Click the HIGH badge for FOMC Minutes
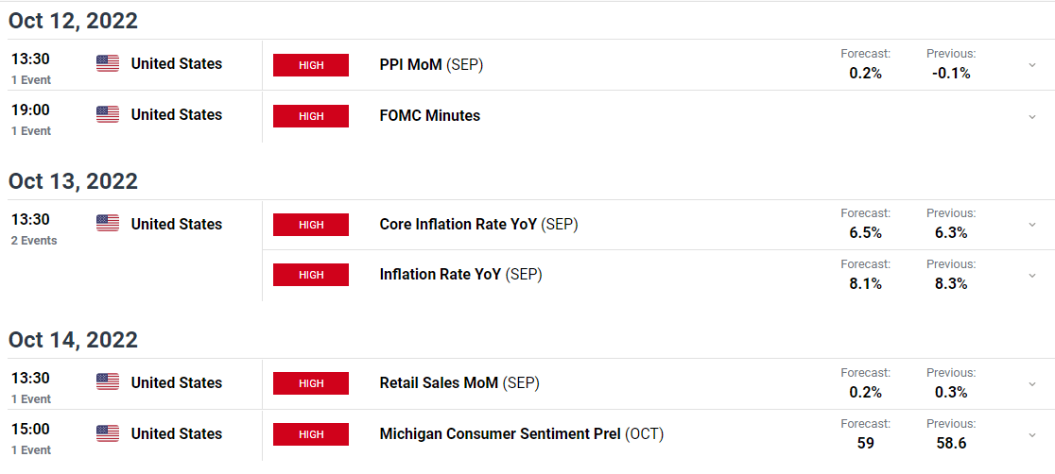Viewport: 1055px width, 474px height. click(x=311, y=116)
